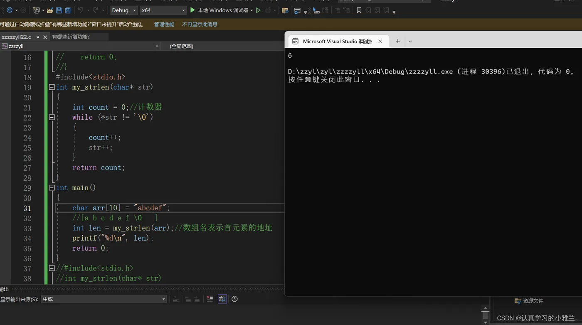Click on 'char arr[10]' code line 31
The image size is (582, 325).
click(121, 208)
